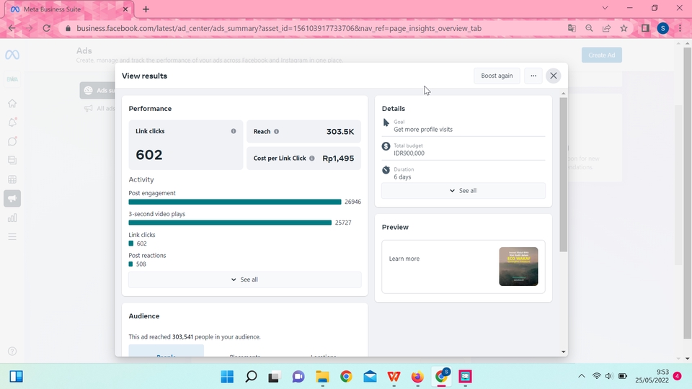
Task: Click the dialog's vertical scrollbar
Action: [563, 174]
